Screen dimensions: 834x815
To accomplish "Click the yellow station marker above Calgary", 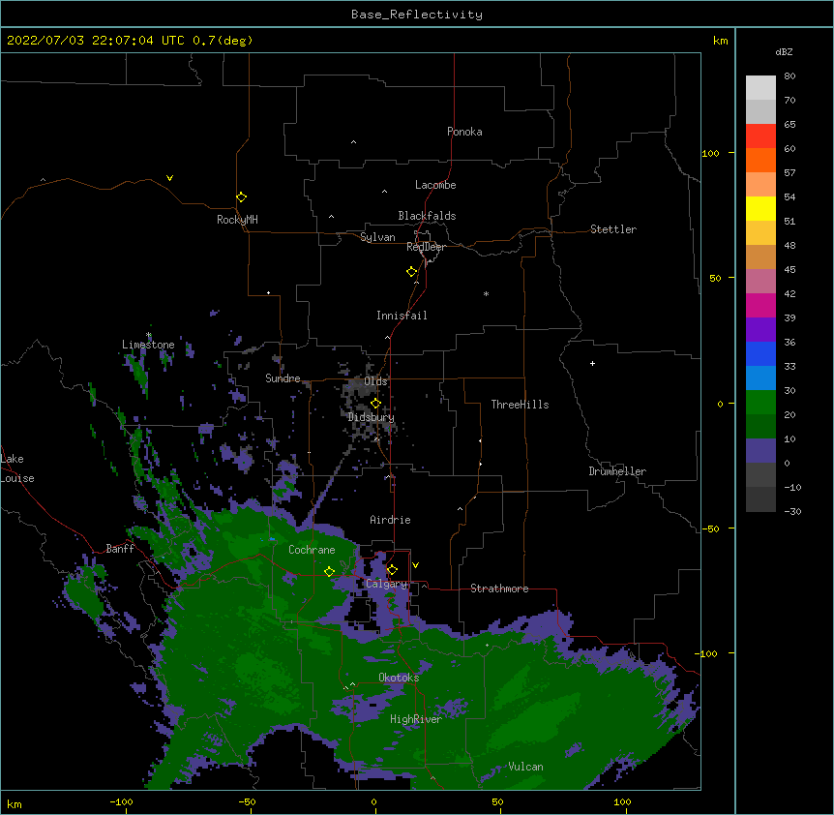I will [x=392, y=570].
